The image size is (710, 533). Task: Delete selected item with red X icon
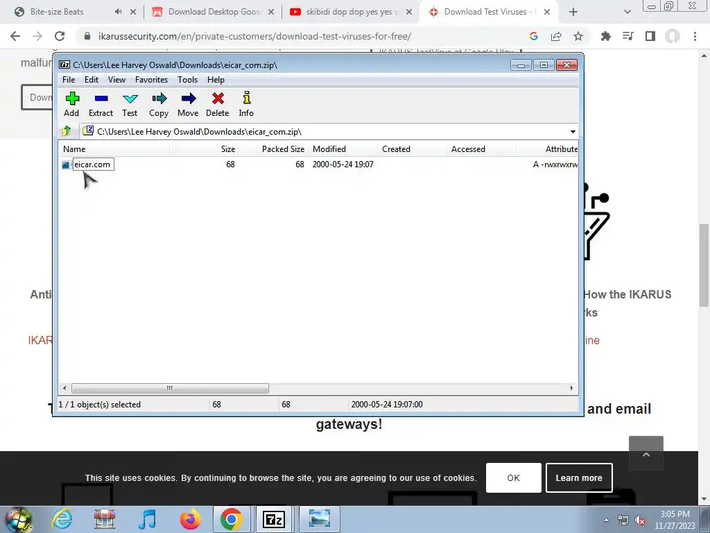click(x=217, y=105)
